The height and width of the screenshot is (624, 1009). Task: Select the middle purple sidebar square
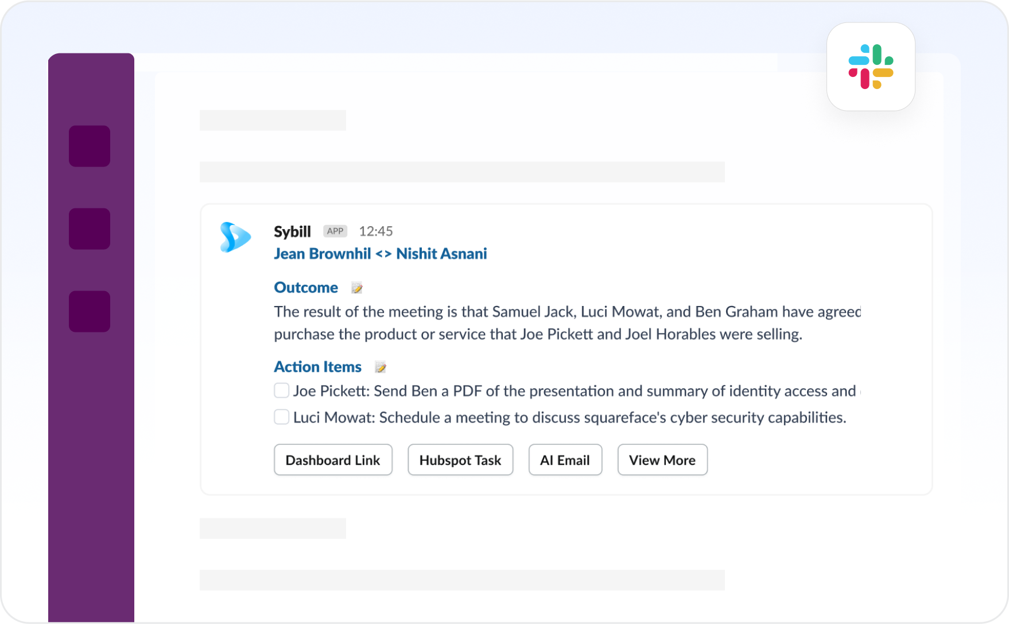point(90,228)
